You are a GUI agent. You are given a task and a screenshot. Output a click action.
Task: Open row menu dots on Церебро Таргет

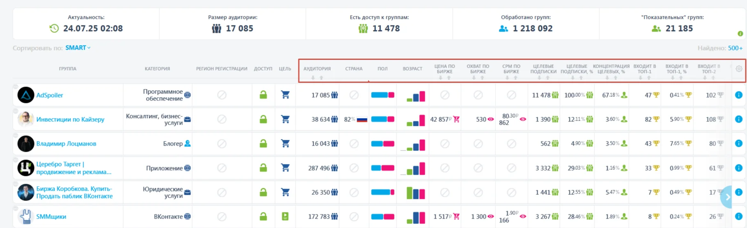pyautogui.click(x=15, y=160)
